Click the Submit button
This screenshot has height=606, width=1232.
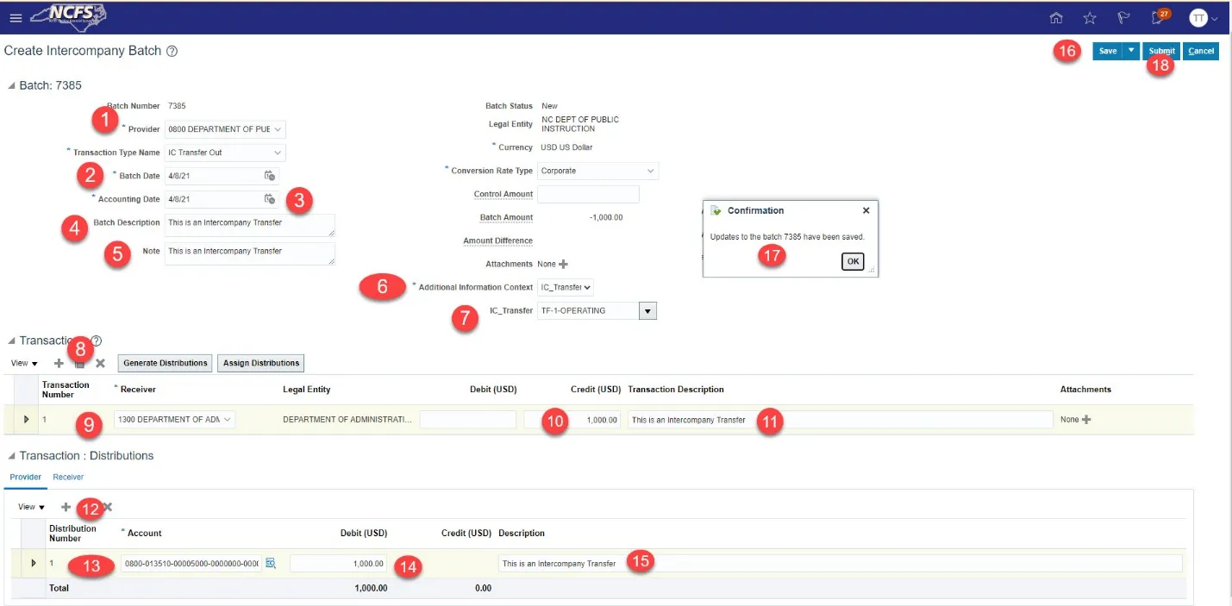(x=1161, y=51)
